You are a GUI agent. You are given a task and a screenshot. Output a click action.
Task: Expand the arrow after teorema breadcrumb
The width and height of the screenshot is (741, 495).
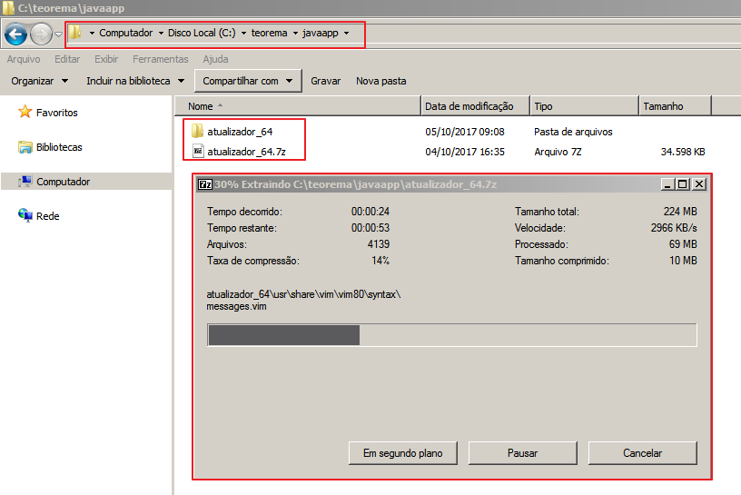295,33
